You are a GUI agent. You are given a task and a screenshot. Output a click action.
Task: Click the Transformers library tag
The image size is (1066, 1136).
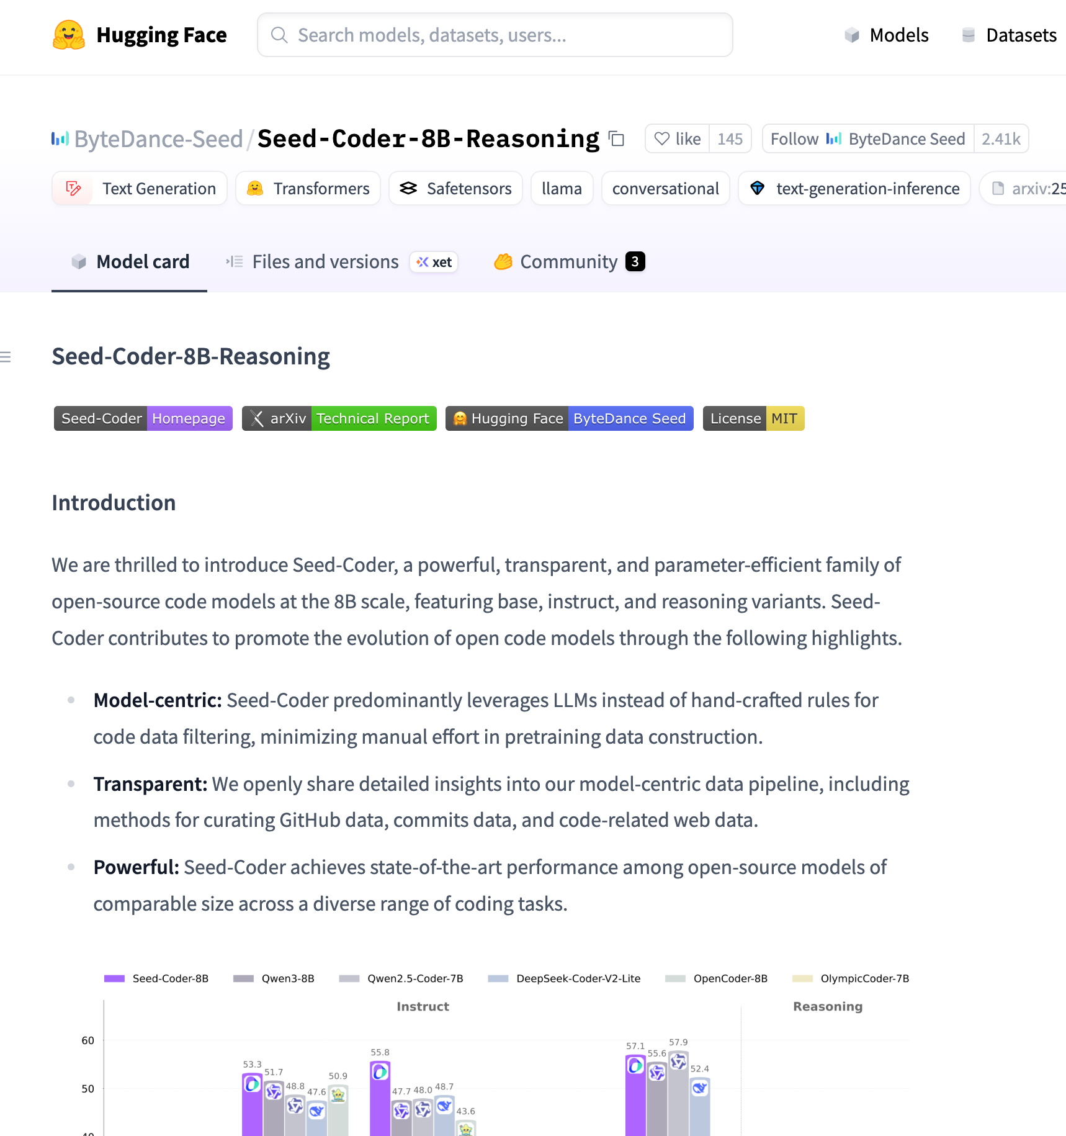coord(308,188)
